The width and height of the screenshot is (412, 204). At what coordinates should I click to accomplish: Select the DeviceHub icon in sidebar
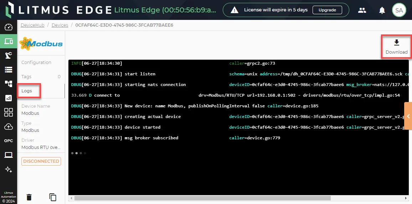(x=9, y=41)
